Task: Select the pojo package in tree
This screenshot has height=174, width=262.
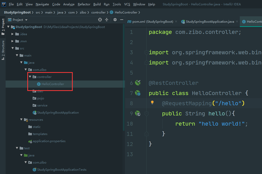Action: (41, 98)
